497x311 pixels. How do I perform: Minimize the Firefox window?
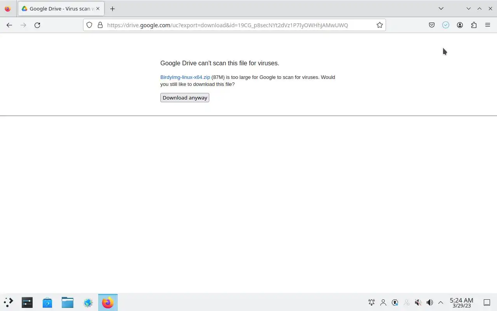point(469,9)
